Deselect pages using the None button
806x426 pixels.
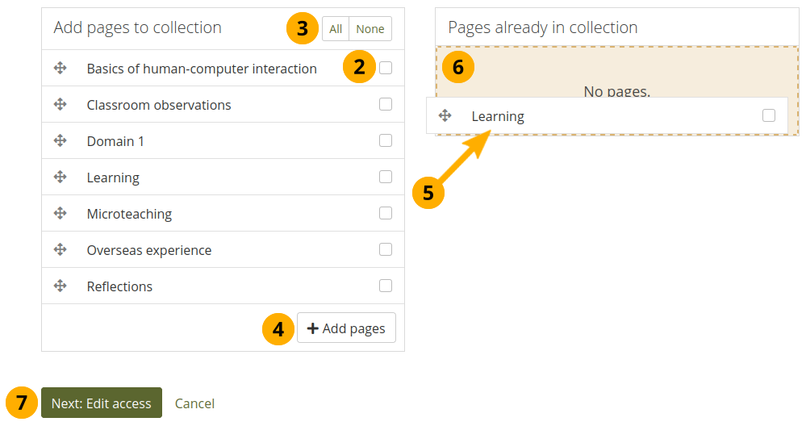370,29
